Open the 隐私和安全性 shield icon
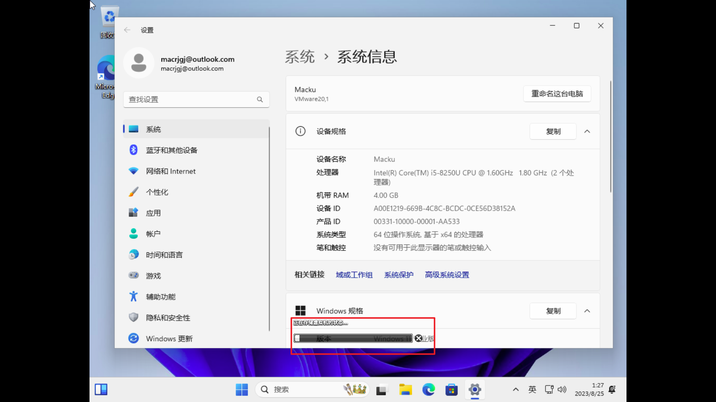Viewport: 716px width, 402px height. (x=134, y=318)
